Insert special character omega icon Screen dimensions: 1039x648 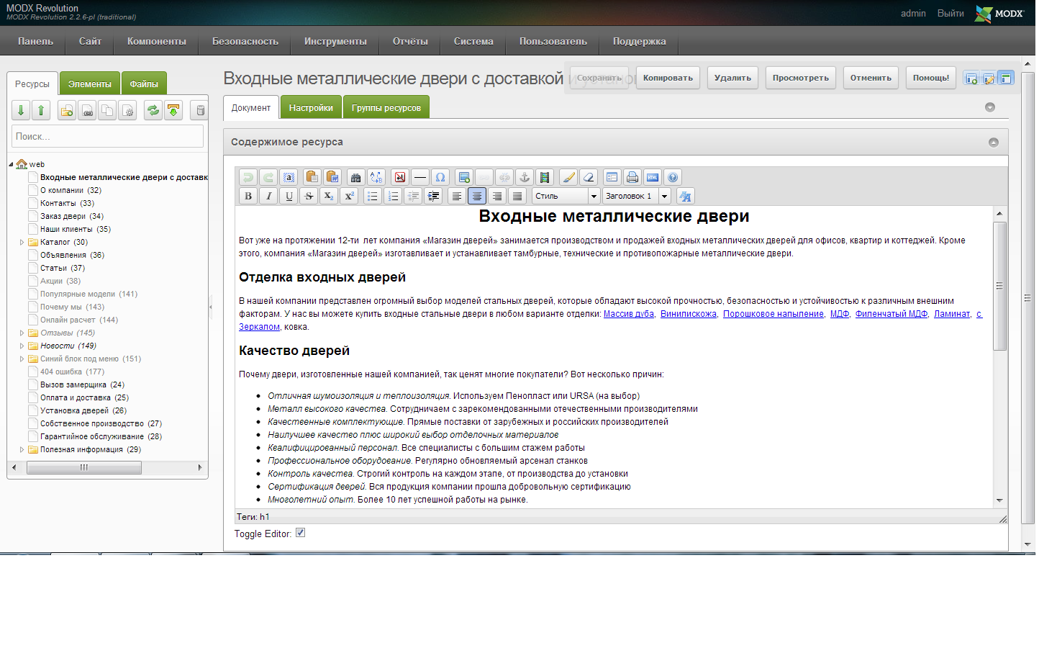tap(440, 177)
